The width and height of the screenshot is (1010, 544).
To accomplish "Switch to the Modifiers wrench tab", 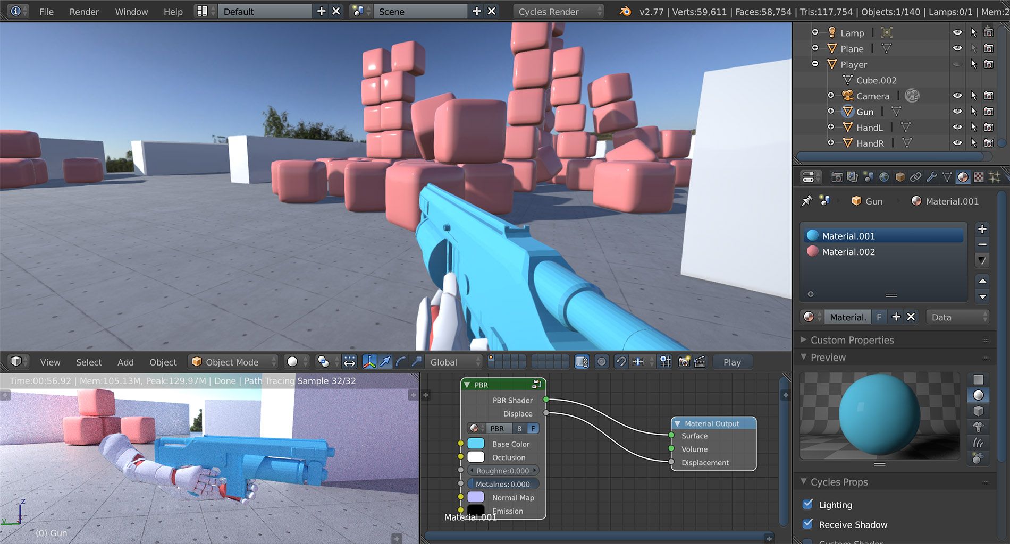I will pyautogui.click(x=931, y=177).
